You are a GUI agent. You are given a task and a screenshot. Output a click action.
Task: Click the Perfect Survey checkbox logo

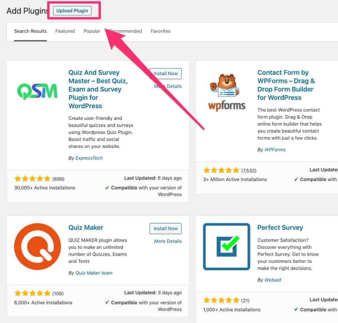click(226, 247)
